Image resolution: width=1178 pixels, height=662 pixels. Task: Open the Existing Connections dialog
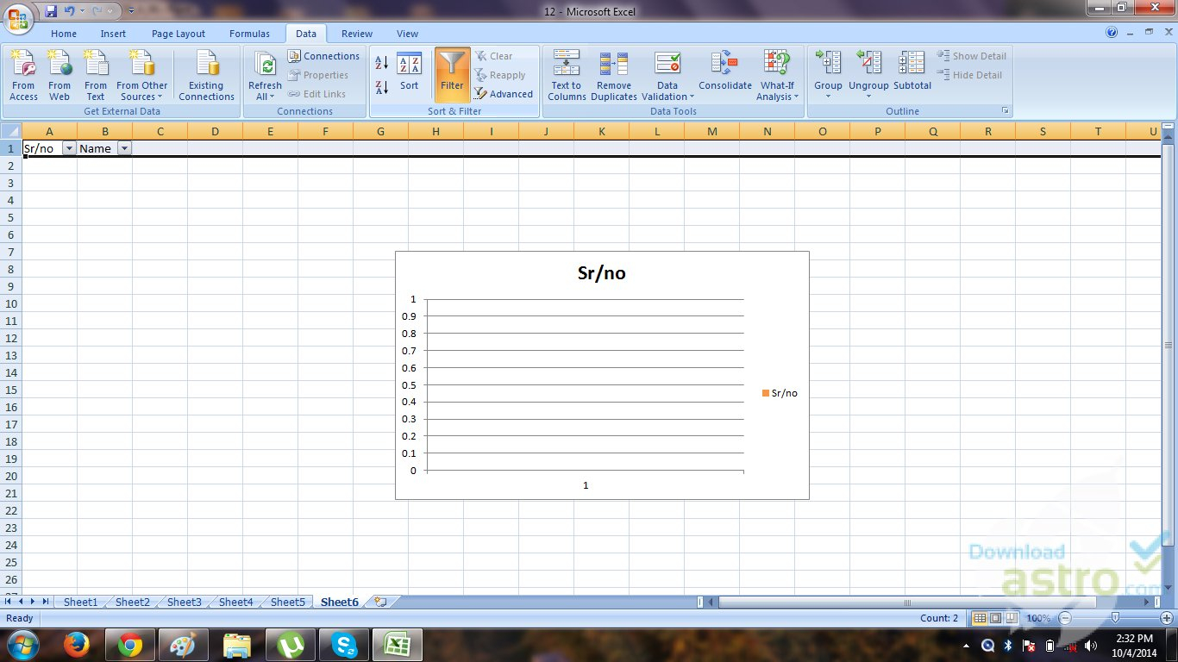coord(206,75)
